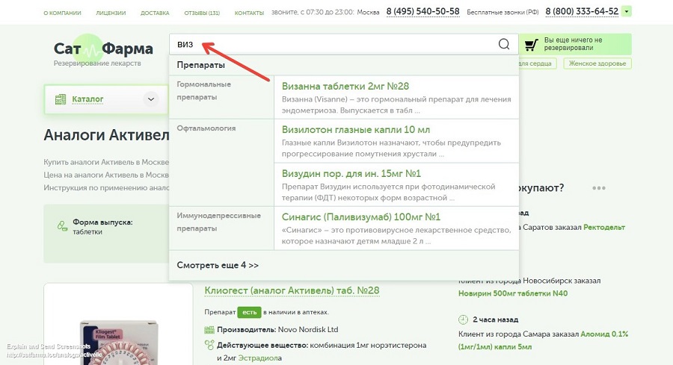Click Аналоги Активель page heading
Image resolution: width=673 pixels, height=365 pixels.
[x=106, y=135]
